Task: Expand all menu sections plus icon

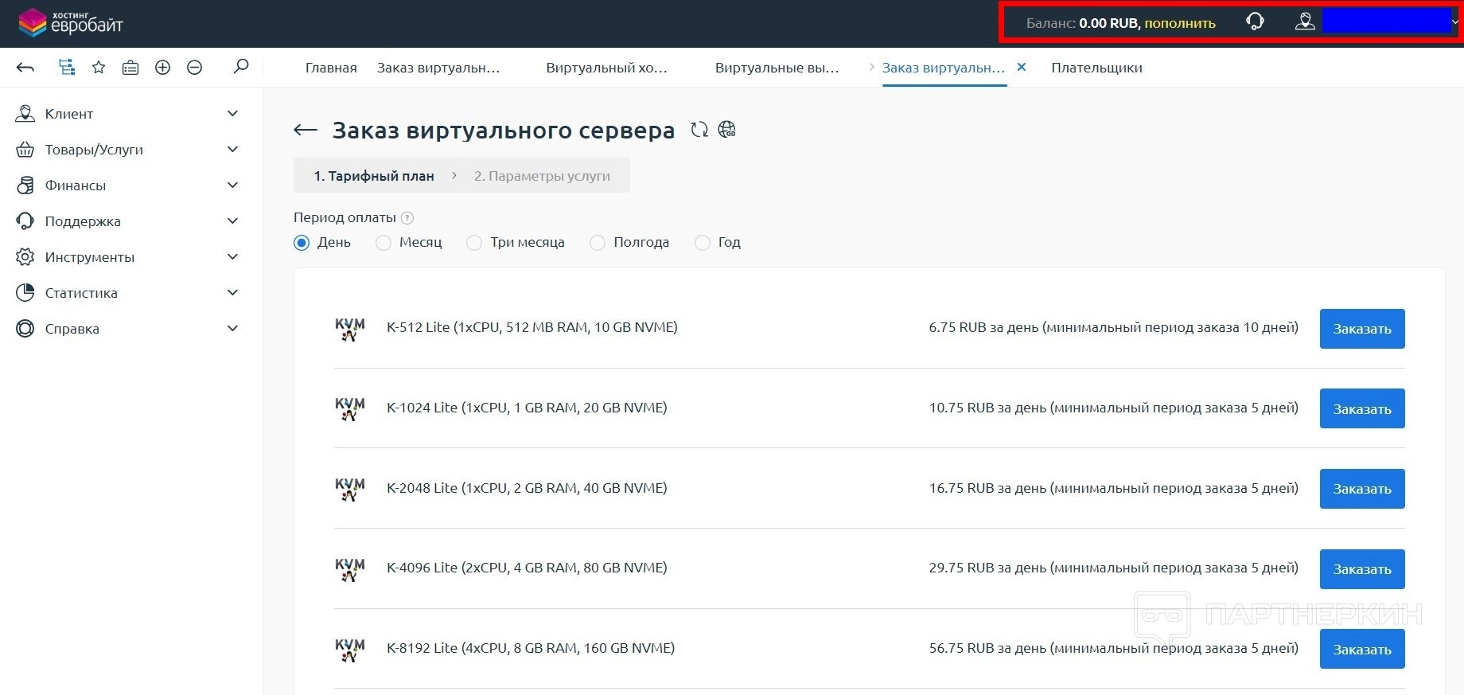Action: (162, 68)
